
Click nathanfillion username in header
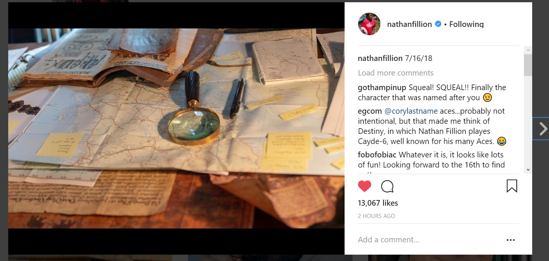409,24
